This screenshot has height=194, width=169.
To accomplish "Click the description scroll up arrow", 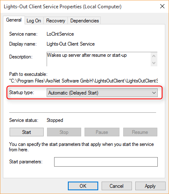I will (154, 56).
